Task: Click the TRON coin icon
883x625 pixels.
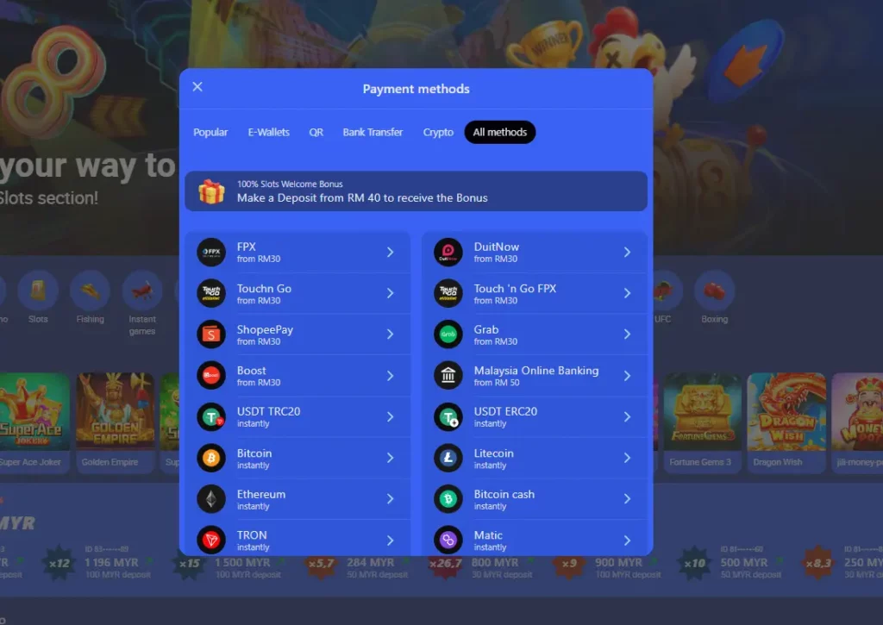Action: click(211, 540)
